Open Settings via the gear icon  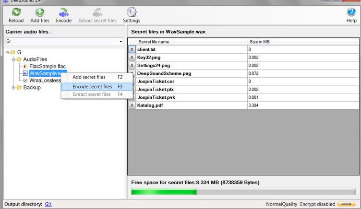tap(132, 12)
